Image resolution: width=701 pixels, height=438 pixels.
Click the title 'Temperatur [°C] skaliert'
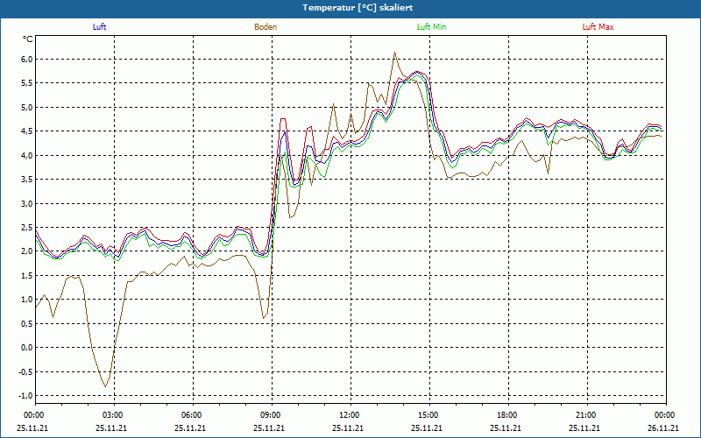[x=358, y=8]
